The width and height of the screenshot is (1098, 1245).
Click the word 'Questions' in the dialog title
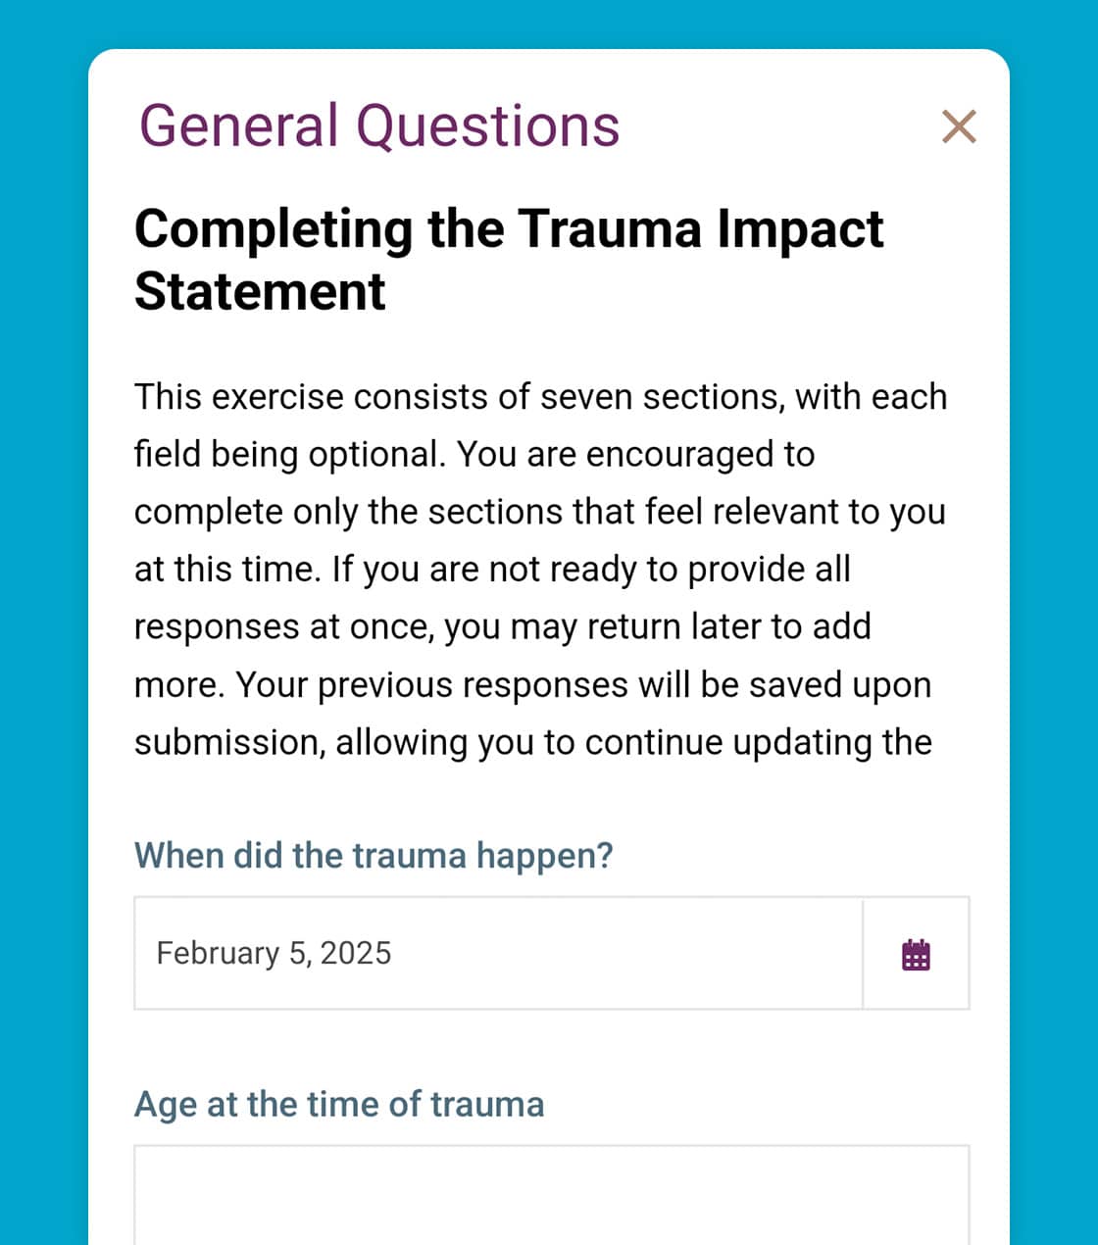pos(487,126)
